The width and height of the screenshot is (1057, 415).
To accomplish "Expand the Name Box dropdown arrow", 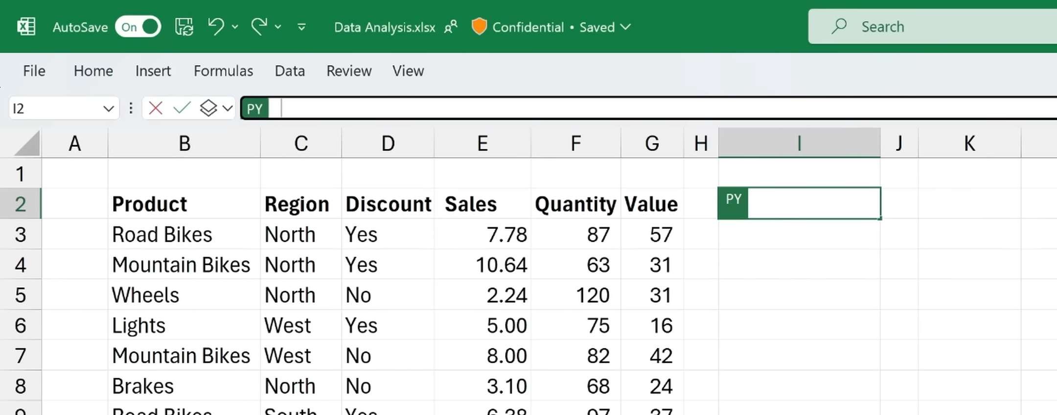I will (109, 108).
